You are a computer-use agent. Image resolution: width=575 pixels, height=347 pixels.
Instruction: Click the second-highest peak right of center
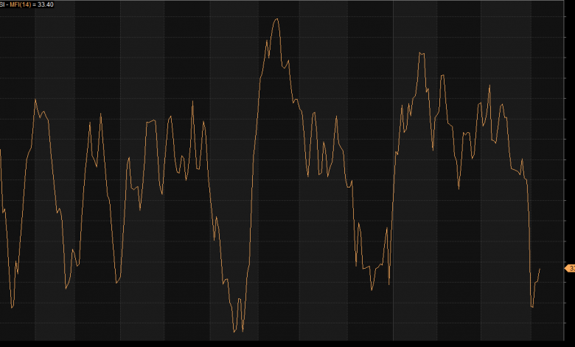[x=420, y=52]
